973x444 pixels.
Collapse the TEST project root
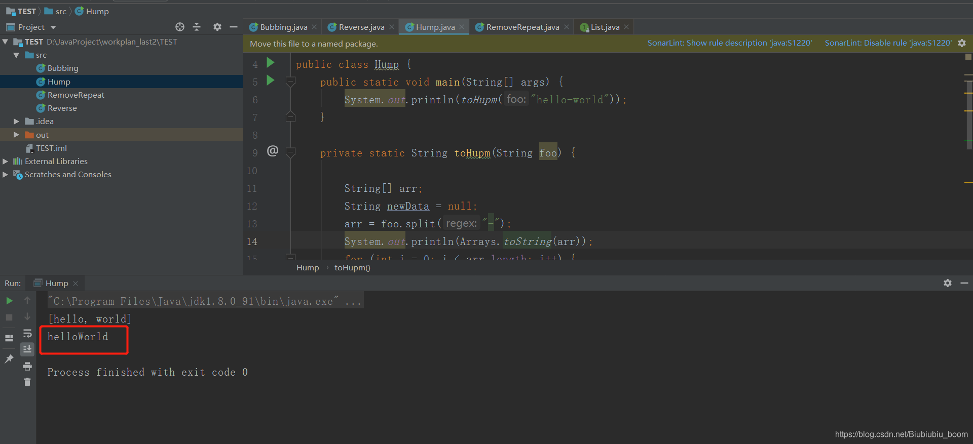click(6, 42)
